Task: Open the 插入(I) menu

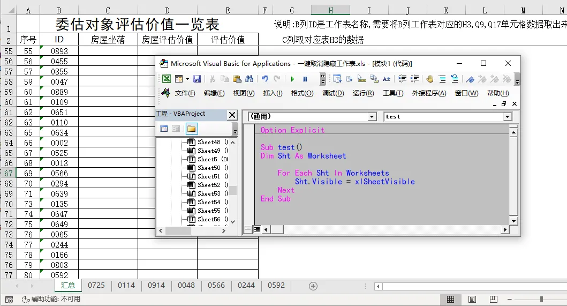Action: tap(273, 93)
